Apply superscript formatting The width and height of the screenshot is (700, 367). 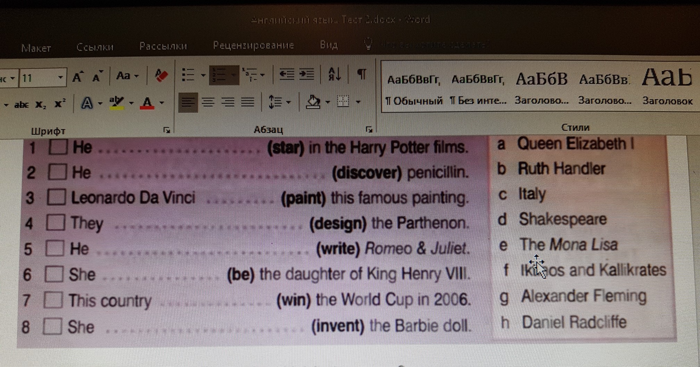point(60,103)
